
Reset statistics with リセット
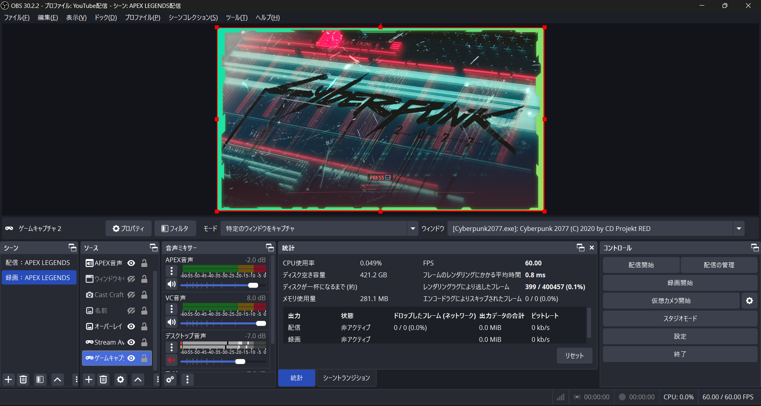click(x=574, y=356)
